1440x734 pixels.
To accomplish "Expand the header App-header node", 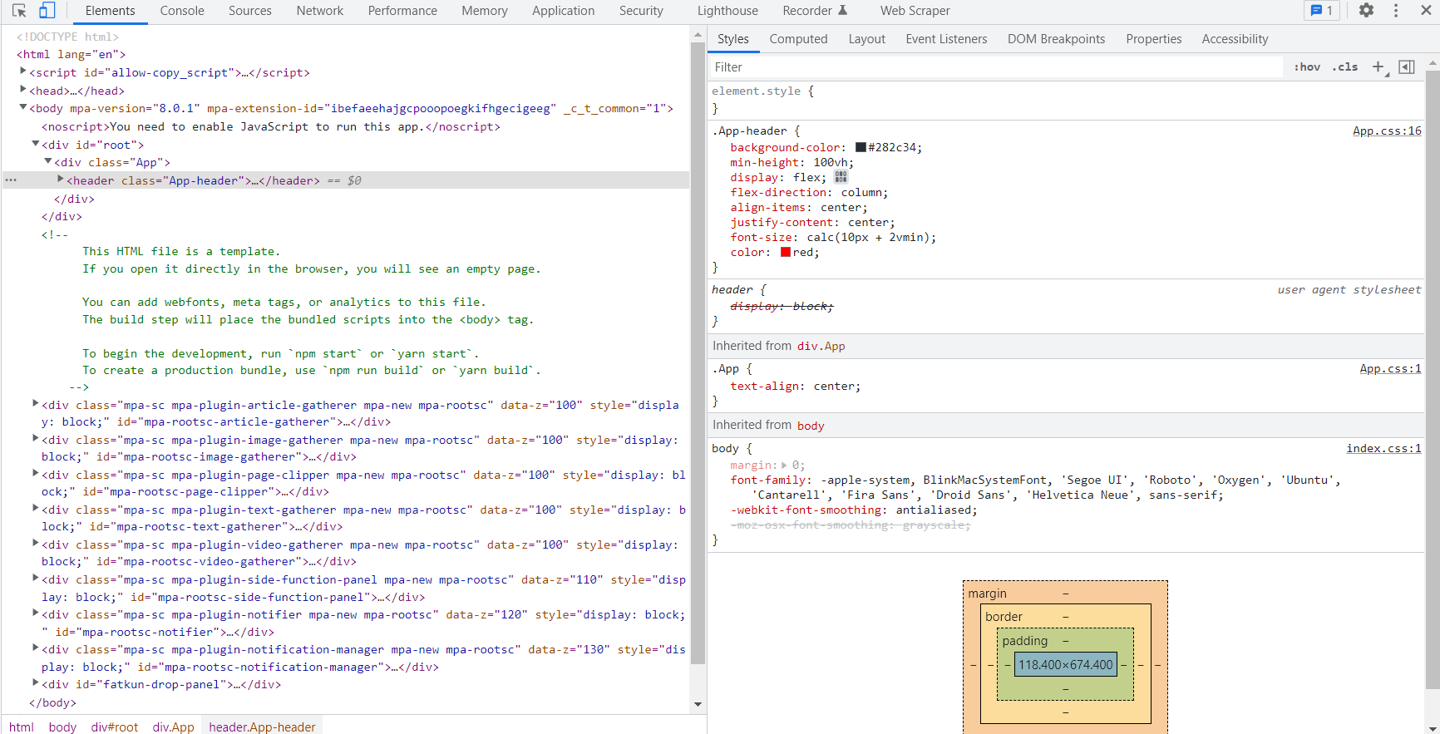I will 61,180.
